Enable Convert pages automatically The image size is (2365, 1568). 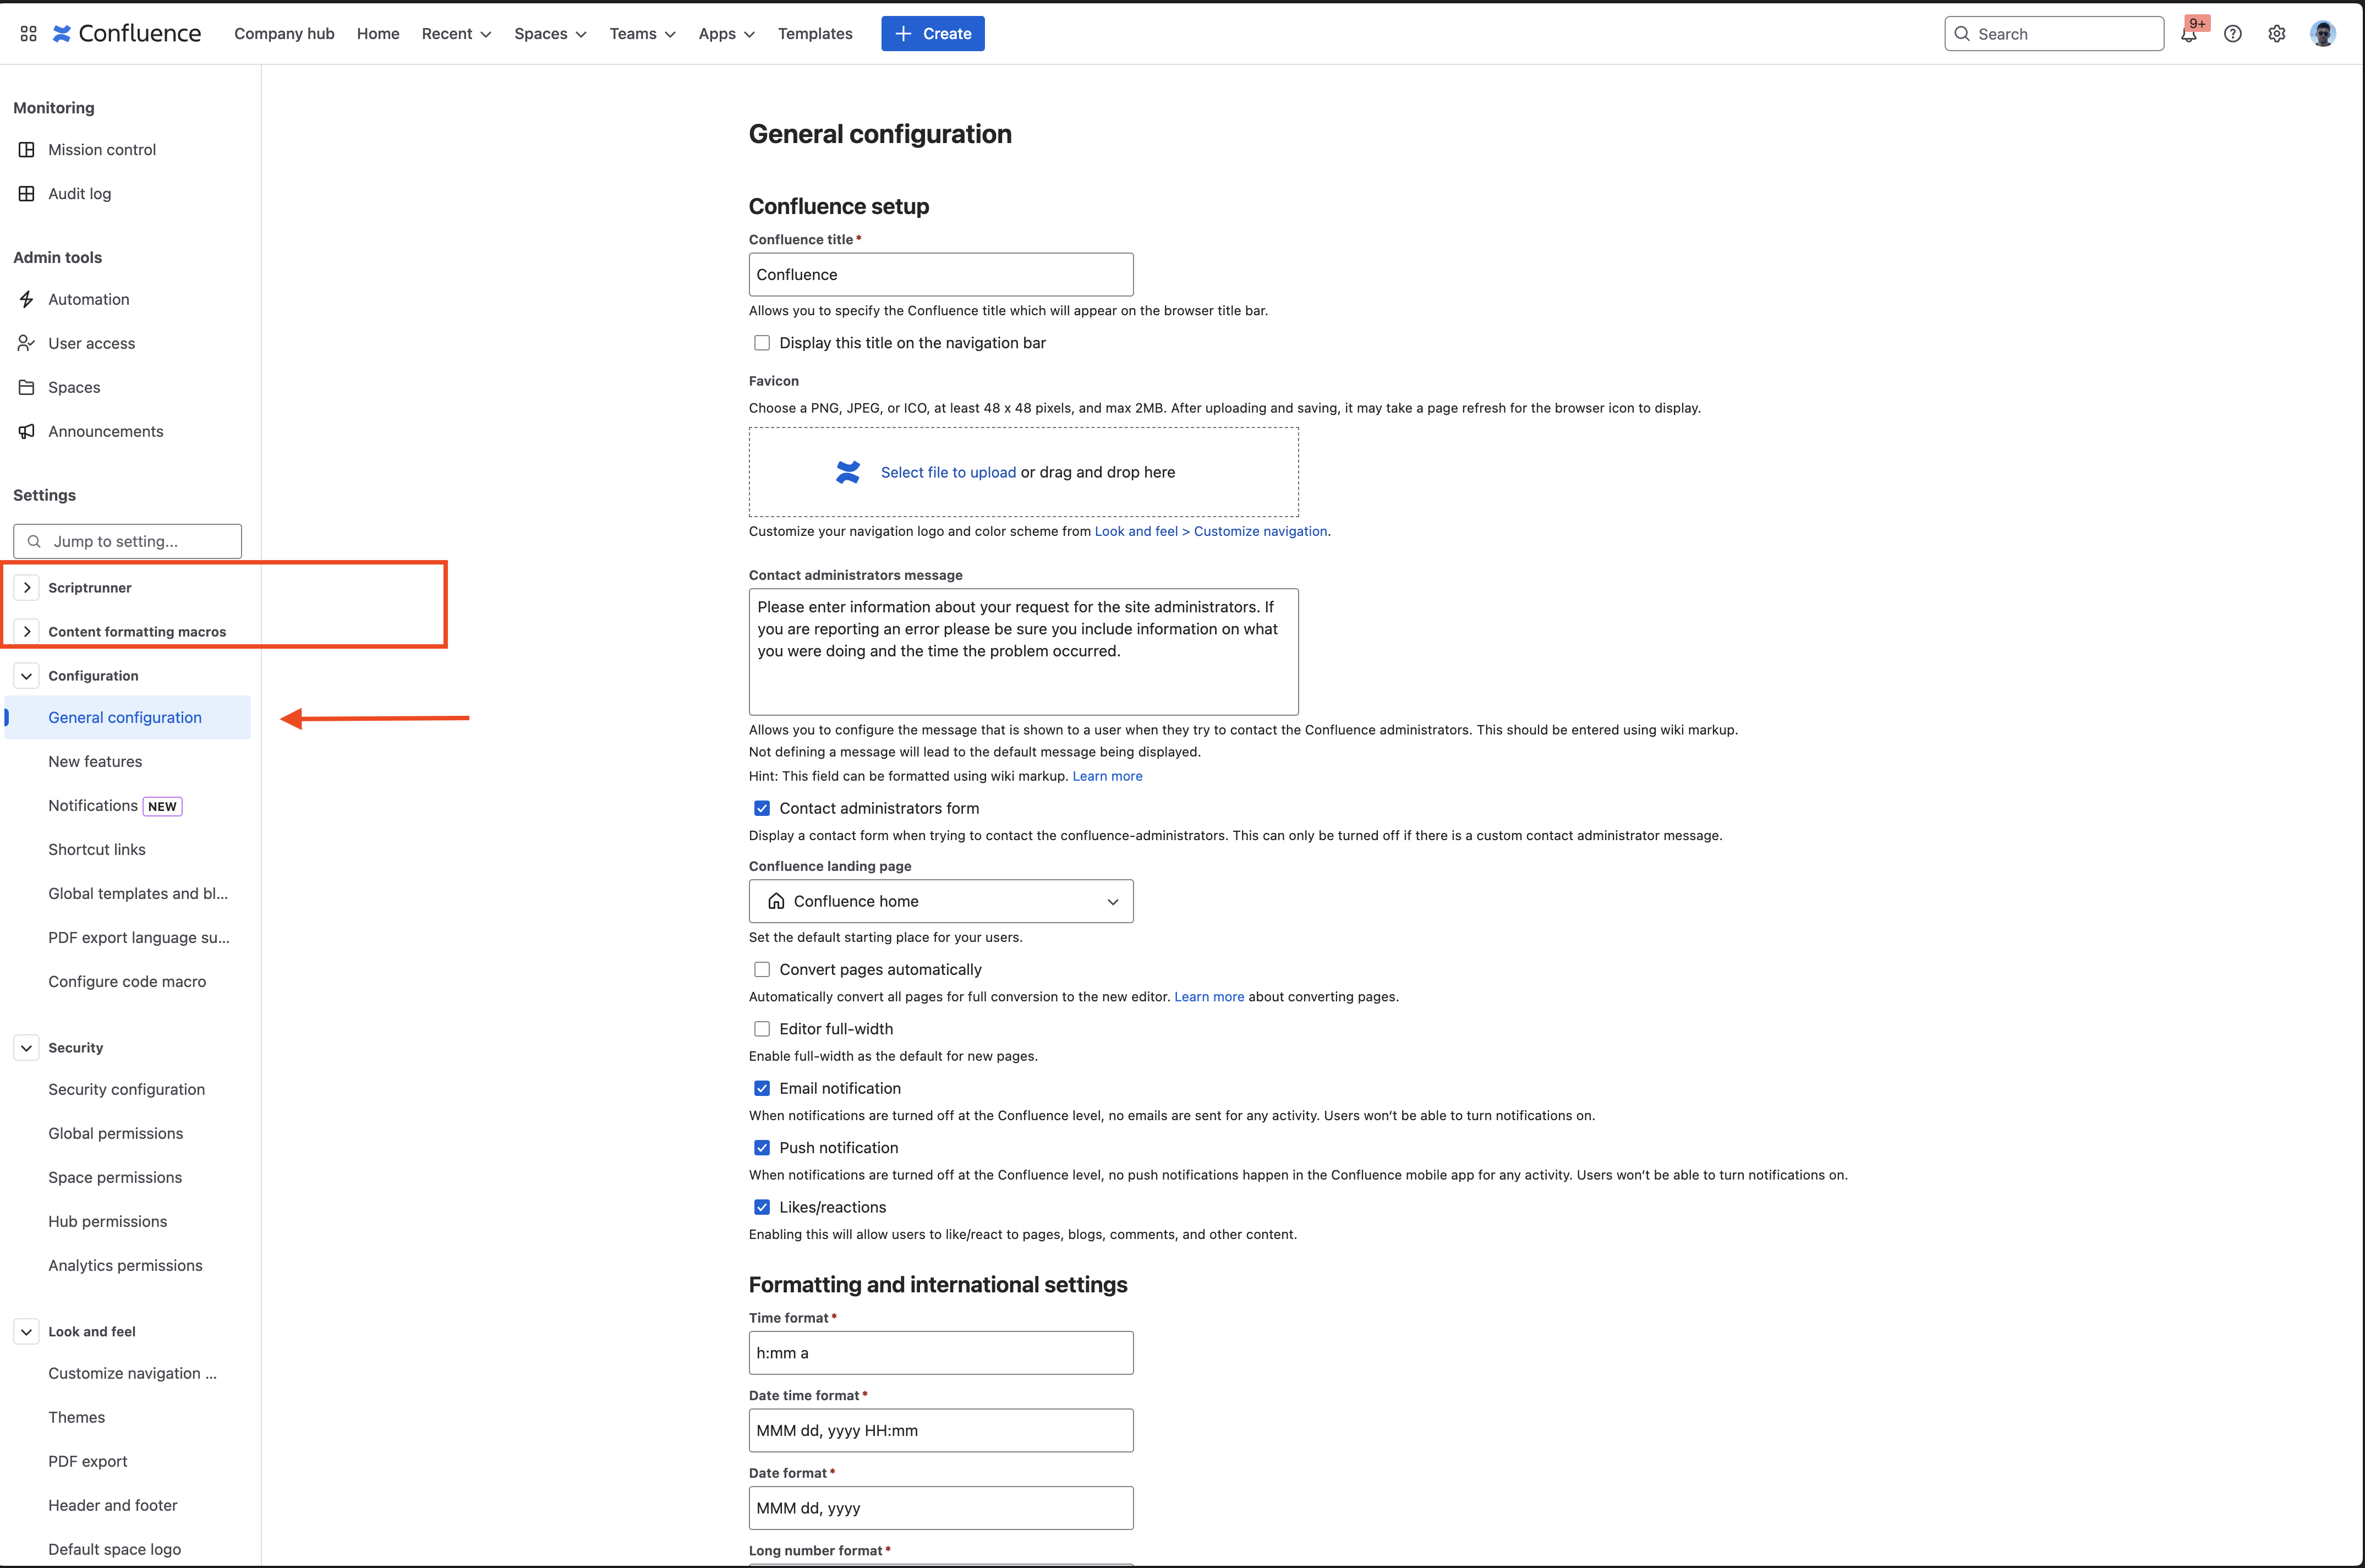click(762, 969)
